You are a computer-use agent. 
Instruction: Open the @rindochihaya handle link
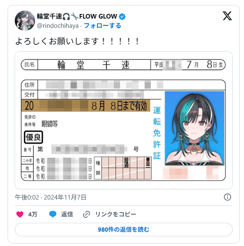click(x=58, y=26)
